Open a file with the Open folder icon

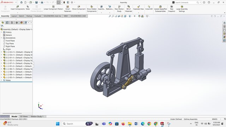[31, 2]
